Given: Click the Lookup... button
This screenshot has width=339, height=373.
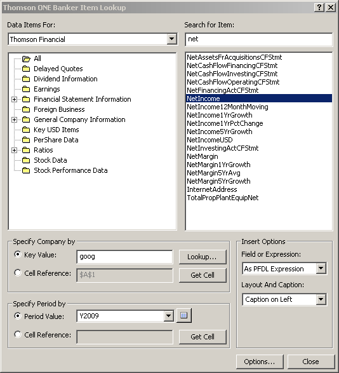Looking at the screenshot, I should coord(203,257).
